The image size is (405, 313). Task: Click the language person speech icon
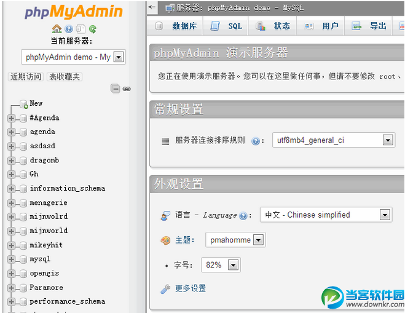click(x=165, y=216)
